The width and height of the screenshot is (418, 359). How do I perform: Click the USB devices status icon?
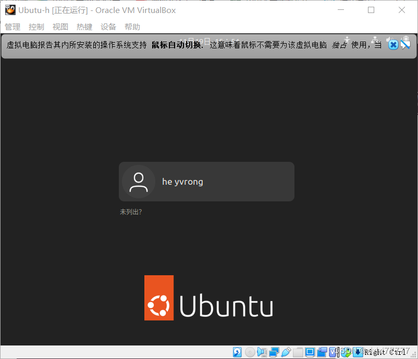point(286,352)
